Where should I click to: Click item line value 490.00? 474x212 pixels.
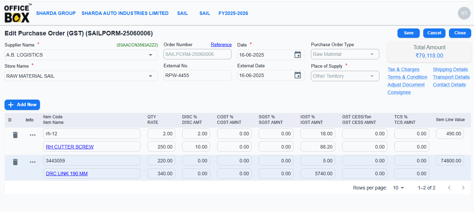(x=450, y=134)
